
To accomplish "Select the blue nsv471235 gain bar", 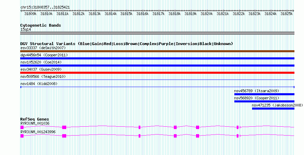I will coord(273,109).
